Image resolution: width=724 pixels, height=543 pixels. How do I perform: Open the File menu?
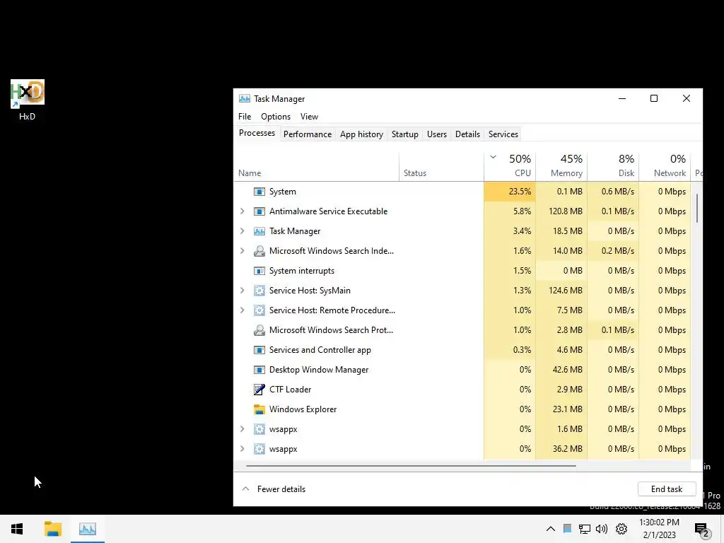coord(245,117)
